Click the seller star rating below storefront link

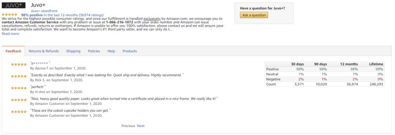(x=10, y=15)
